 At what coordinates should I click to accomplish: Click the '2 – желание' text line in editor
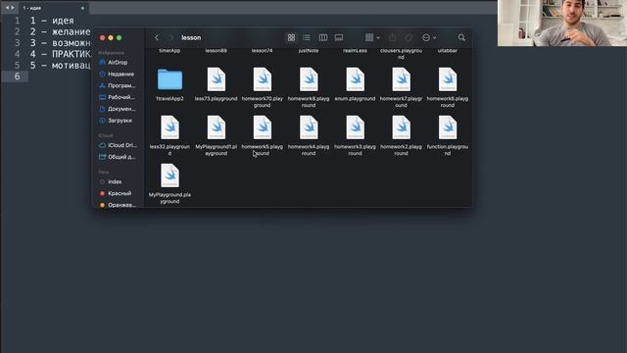tap(61, 31)
